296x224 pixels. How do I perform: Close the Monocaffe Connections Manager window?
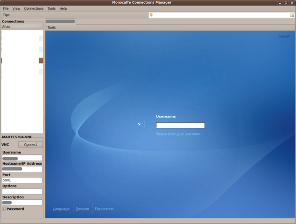[292, 3]
